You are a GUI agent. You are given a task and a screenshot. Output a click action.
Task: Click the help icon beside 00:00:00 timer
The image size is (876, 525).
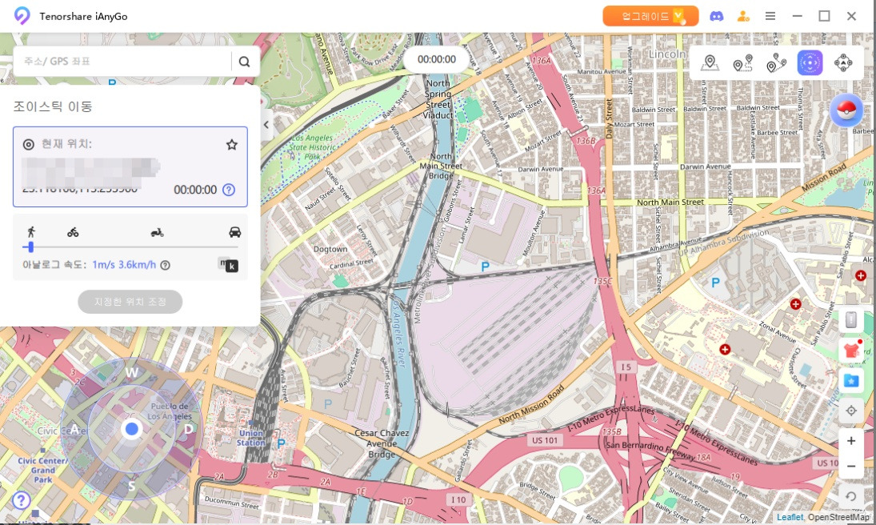click(229, 190)
